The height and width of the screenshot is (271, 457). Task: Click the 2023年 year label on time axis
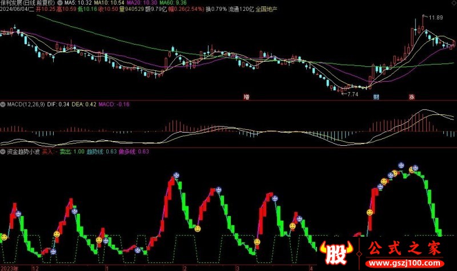(x=10, y=268)
